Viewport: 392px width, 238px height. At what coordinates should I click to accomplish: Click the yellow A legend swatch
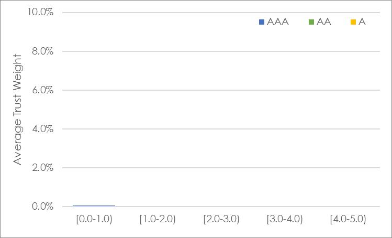coord(353,22)
